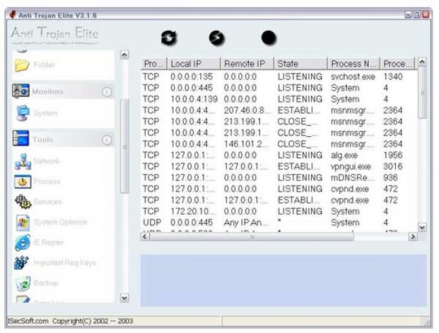The height and width of the screenshot is (333, 439).
Task: Select the UDP 0.0.0.0:445 row protocol
Action: 152,223
